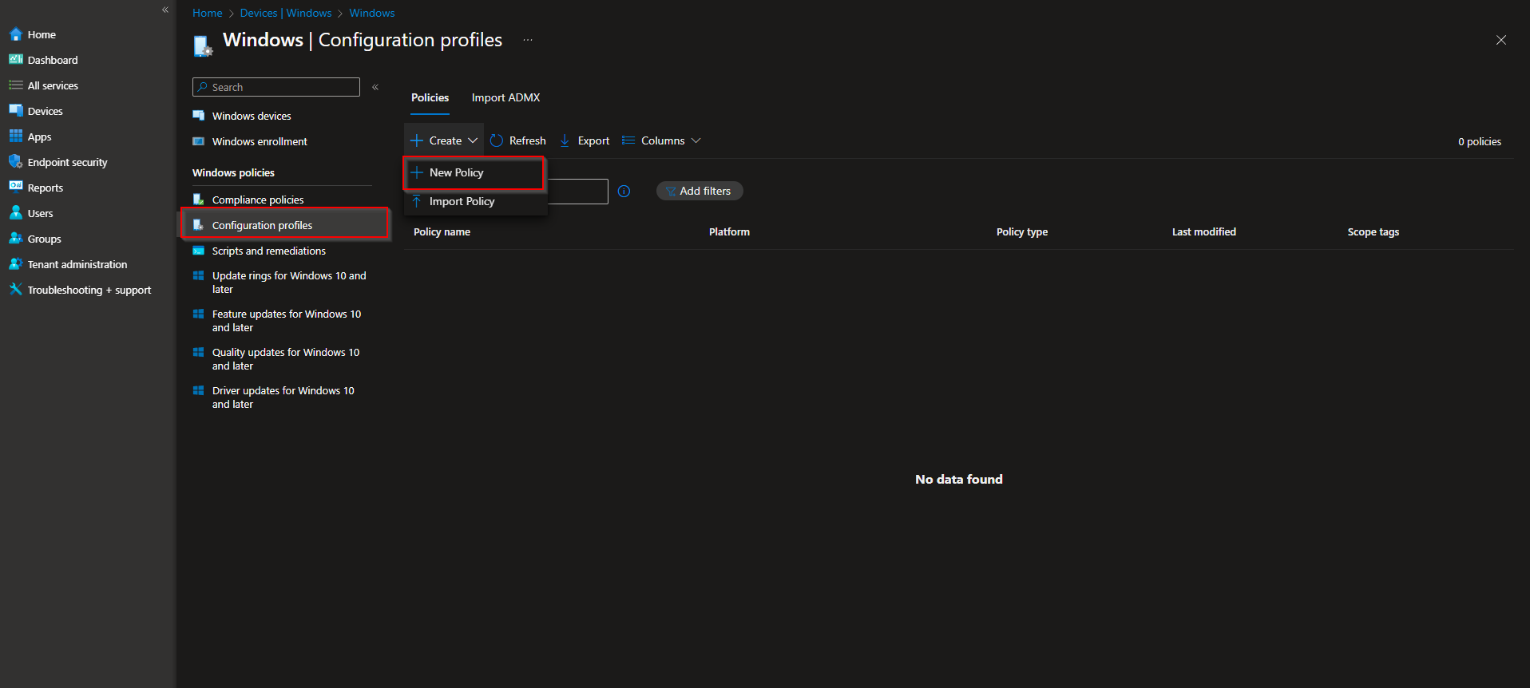The width and height of the screenshot is (1530, 688).
Task: Click the Driver updates Windows logo icon
Action: 199,390
